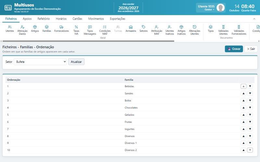
Task: Click the 2026/2027 school year text
Action: click(128, 8)
